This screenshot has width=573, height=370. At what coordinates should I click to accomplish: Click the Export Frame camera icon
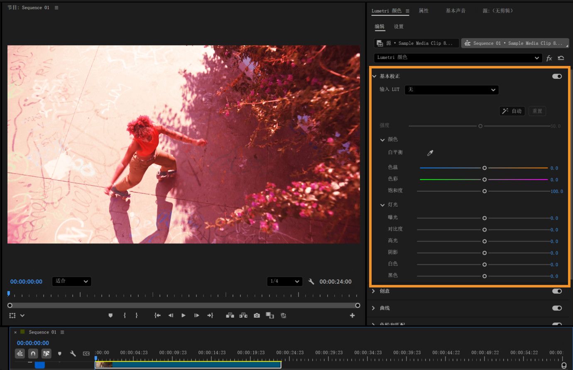coord(257,316)
